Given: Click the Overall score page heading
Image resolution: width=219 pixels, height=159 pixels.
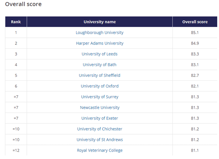Looking at the screenshot, I should click(x=23, y=4).
